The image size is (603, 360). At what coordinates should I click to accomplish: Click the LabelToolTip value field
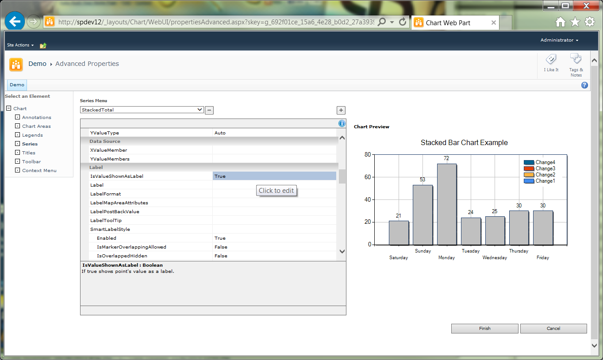(274, 220)
